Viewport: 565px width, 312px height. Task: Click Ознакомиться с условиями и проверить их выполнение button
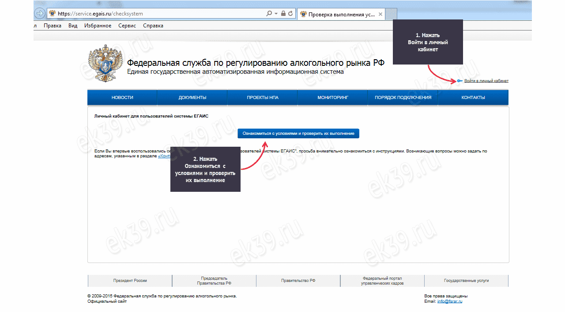pyautogui.click(x=298, y=133)
